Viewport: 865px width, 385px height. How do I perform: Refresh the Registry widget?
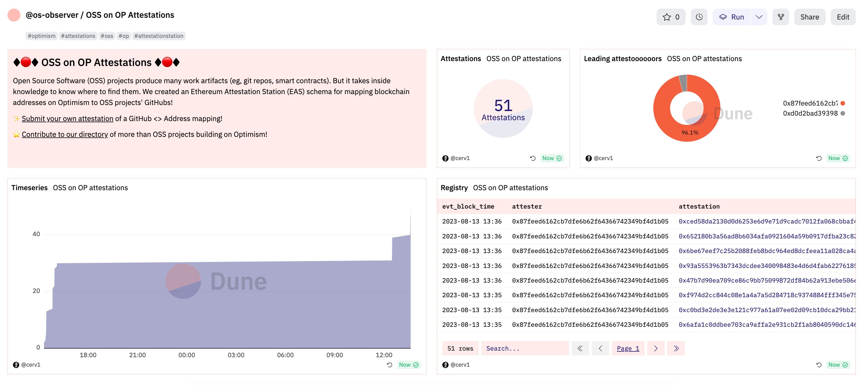point(819,365)
